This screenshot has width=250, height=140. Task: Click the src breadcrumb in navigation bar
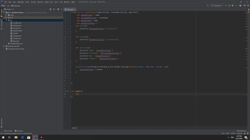coord(8,6)
